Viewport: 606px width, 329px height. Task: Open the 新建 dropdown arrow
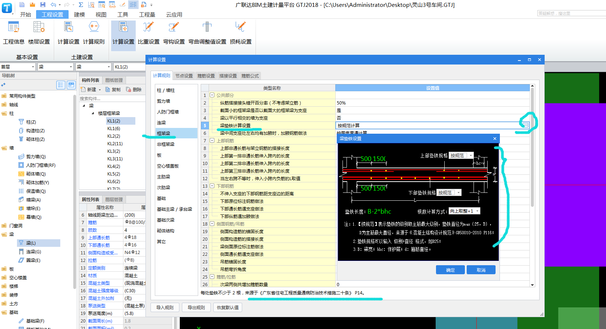coord(100,90)
